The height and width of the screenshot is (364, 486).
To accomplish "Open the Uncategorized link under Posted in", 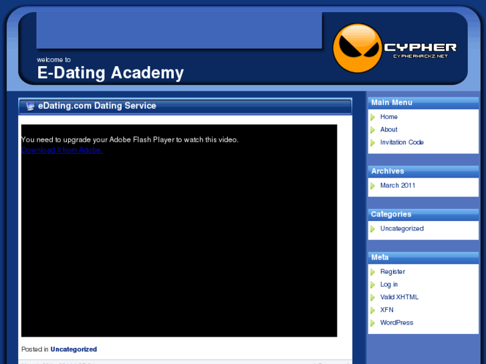I will (74, 349).
